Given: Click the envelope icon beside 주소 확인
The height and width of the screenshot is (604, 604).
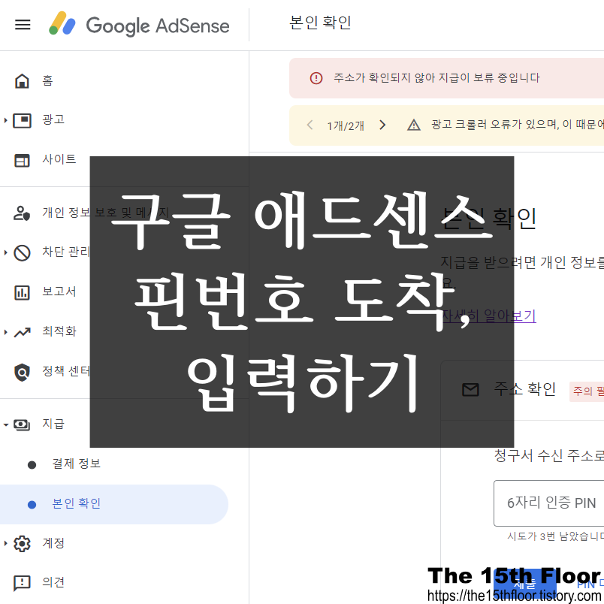Looking at the screenshot, I should coord(470,390).
